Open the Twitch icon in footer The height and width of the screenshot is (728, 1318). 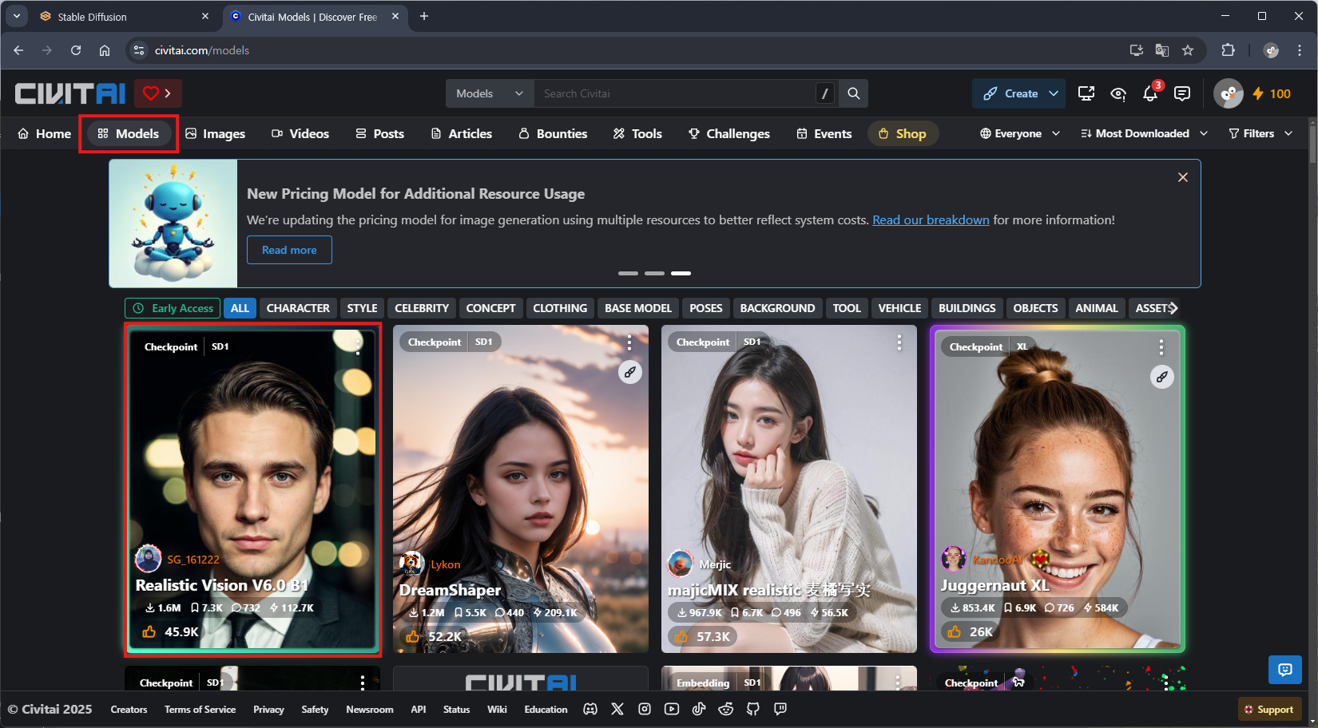pos(780,709)
